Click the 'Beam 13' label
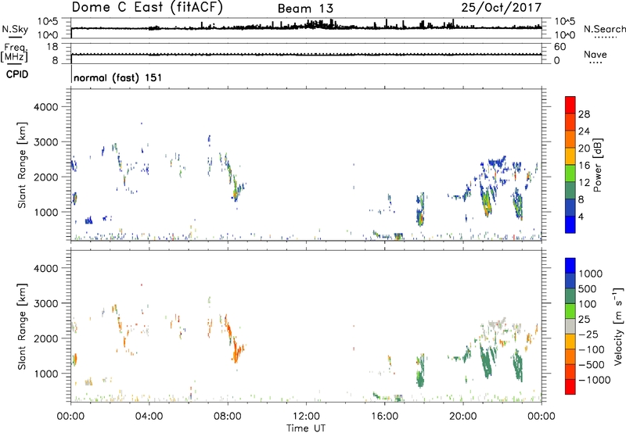 [305, 9]
